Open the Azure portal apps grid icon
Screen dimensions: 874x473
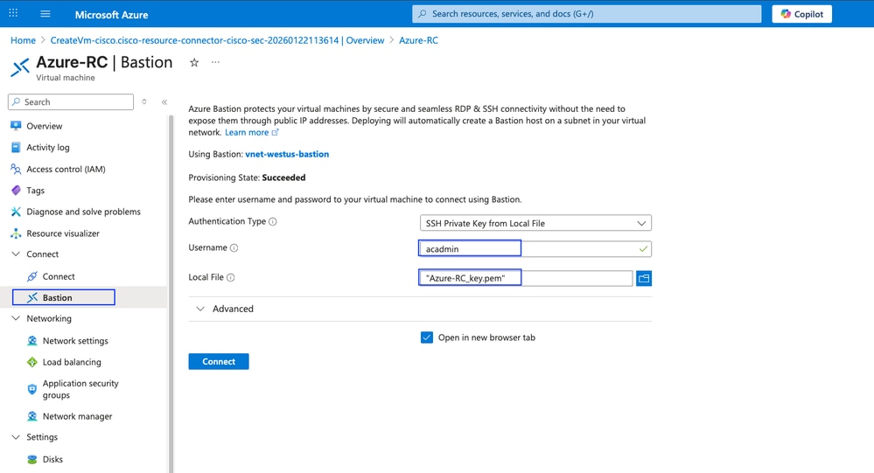(x=13, y=13)
